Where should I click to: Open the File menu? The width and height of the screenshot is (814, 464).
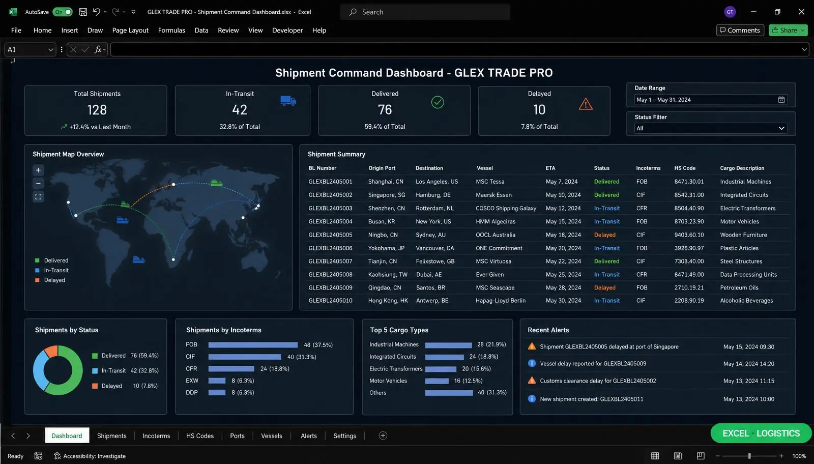[16, 30]
